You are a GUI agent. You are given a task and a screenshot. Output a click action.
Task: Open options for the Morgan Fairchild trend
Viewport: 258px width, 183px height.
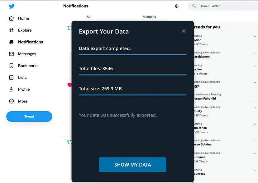(254, 95)
